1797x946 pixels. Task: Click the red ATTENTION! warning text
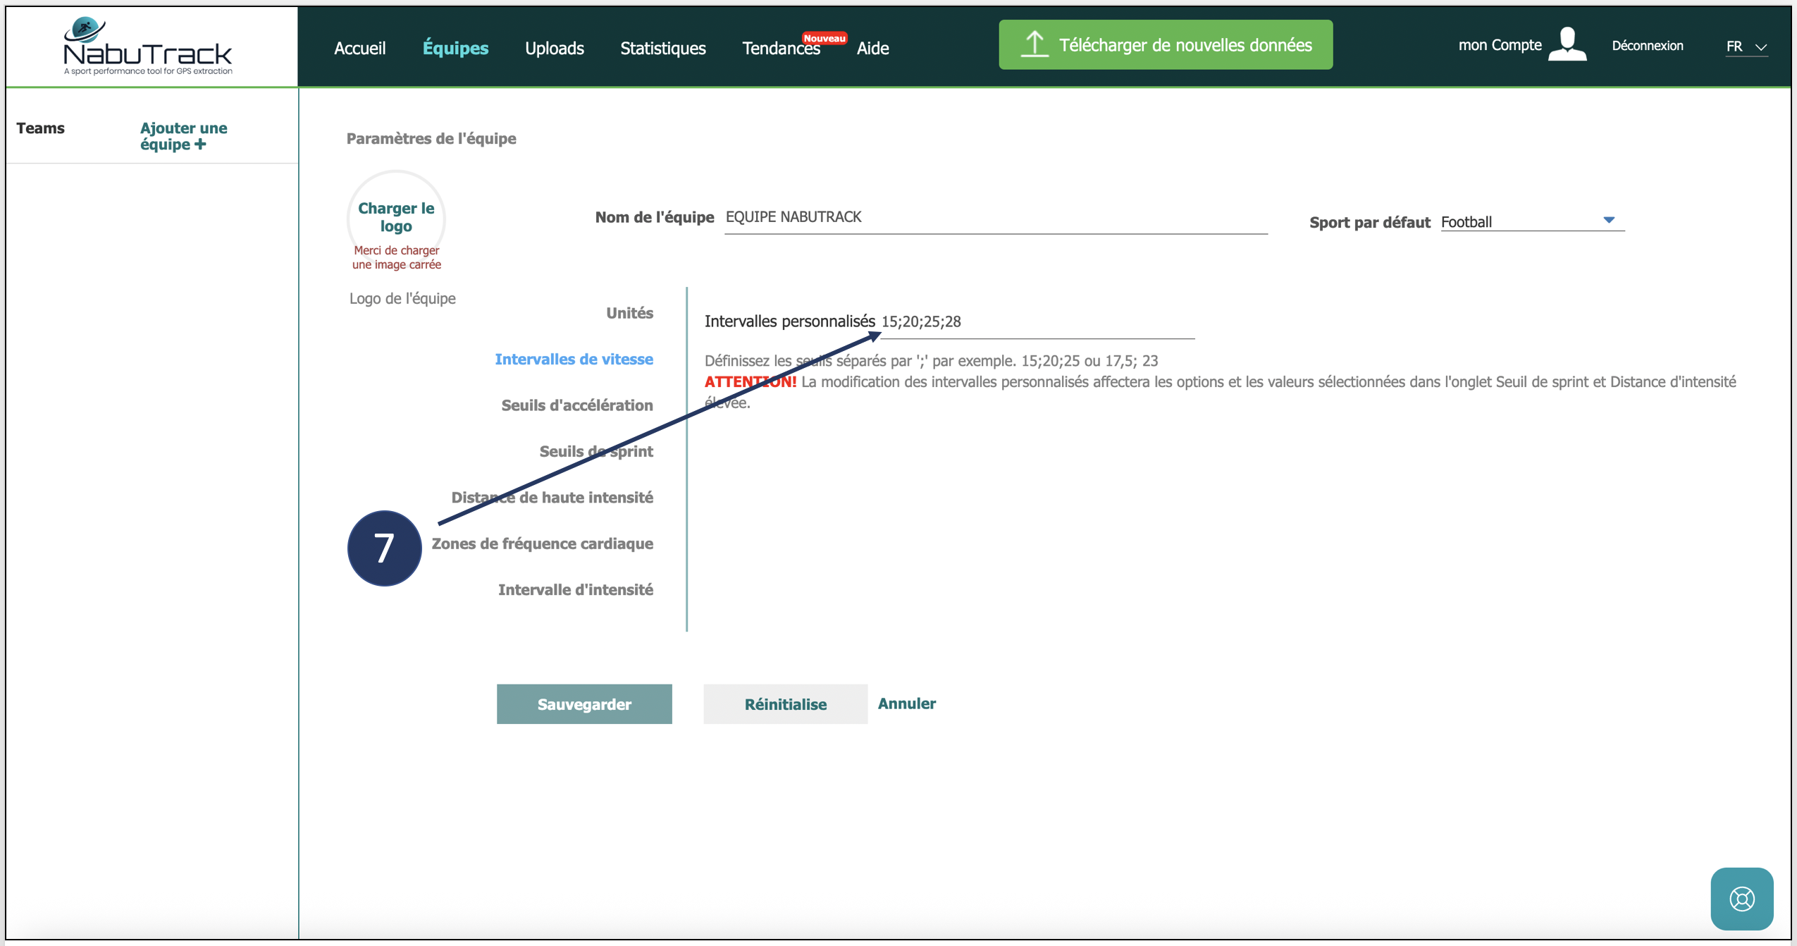click(x=751, y=382)
